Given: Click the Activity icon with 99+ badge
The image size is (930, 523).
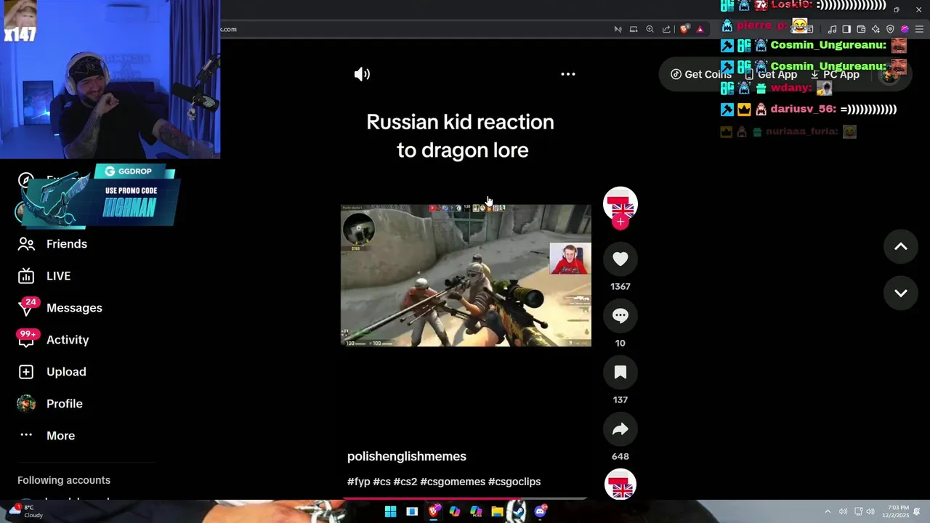Looking at the screenshot, I should coord(26,340).
